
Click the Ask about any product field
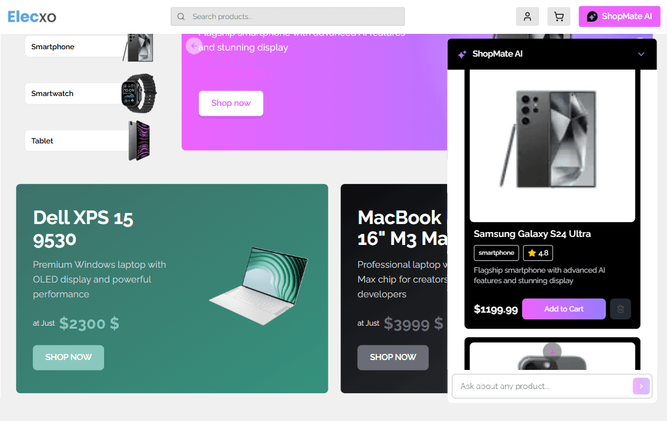tap(543, 386)
